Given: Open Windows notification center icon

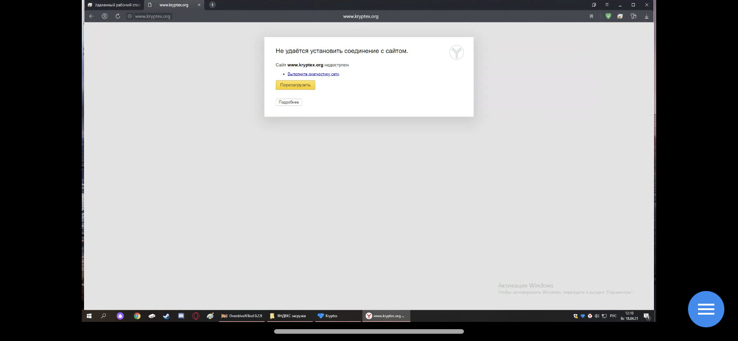Looking at the screenshot, I should pyautogui.click(x=647, y=316).
